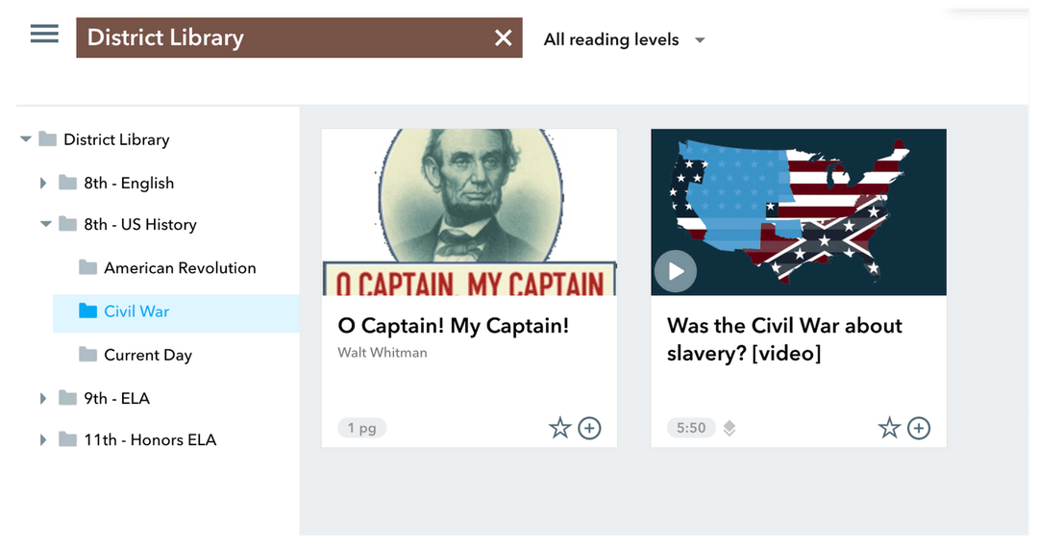The width and height of the screenshot is (1038, 546).
Task: Clear the District Library search filter
Action: click(503, 37)
